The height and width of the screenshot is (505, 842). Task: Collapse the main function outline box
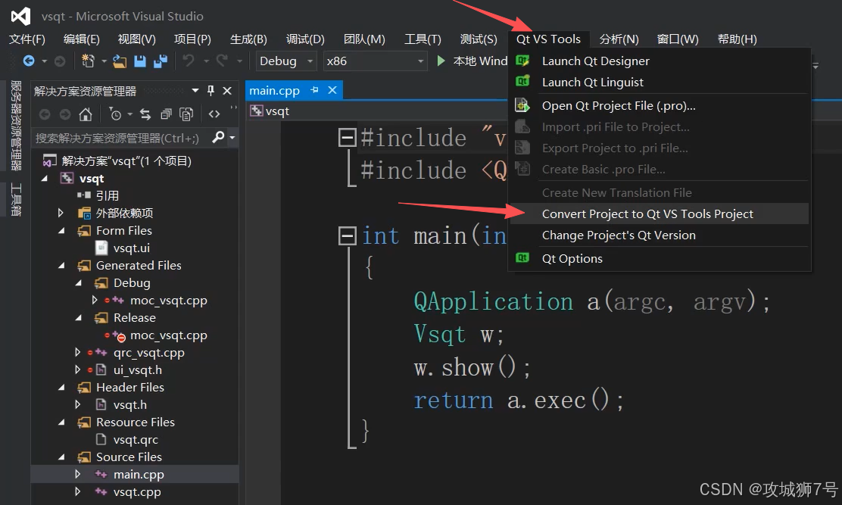point(348,235)
